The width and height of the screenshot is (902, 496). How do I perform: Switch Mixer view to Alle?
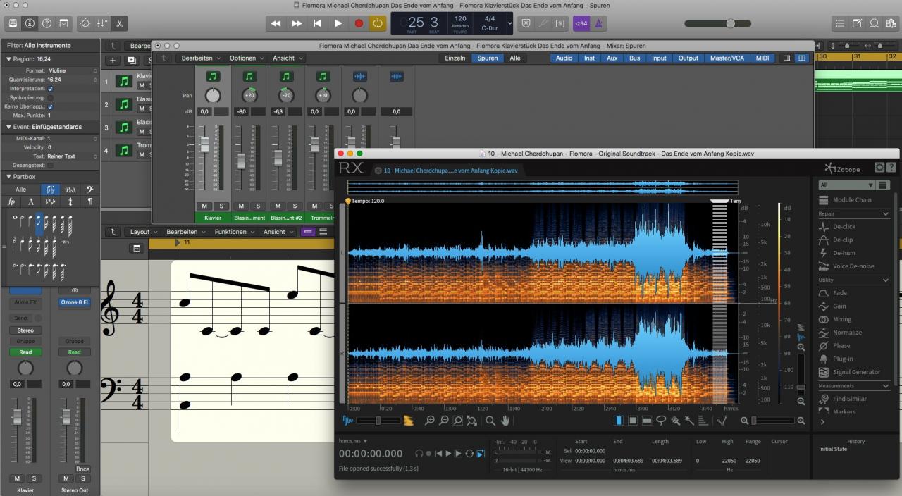(x=515, y=58)
